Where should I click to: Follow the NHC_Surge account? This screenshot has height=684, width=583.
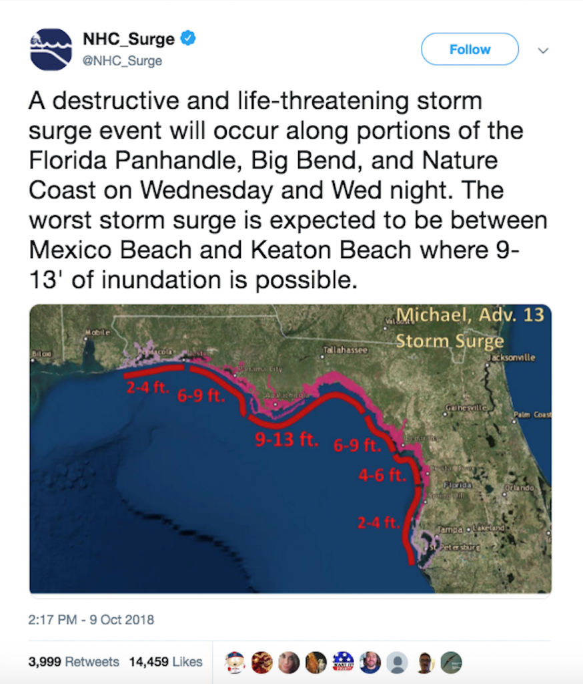[470, 49]
